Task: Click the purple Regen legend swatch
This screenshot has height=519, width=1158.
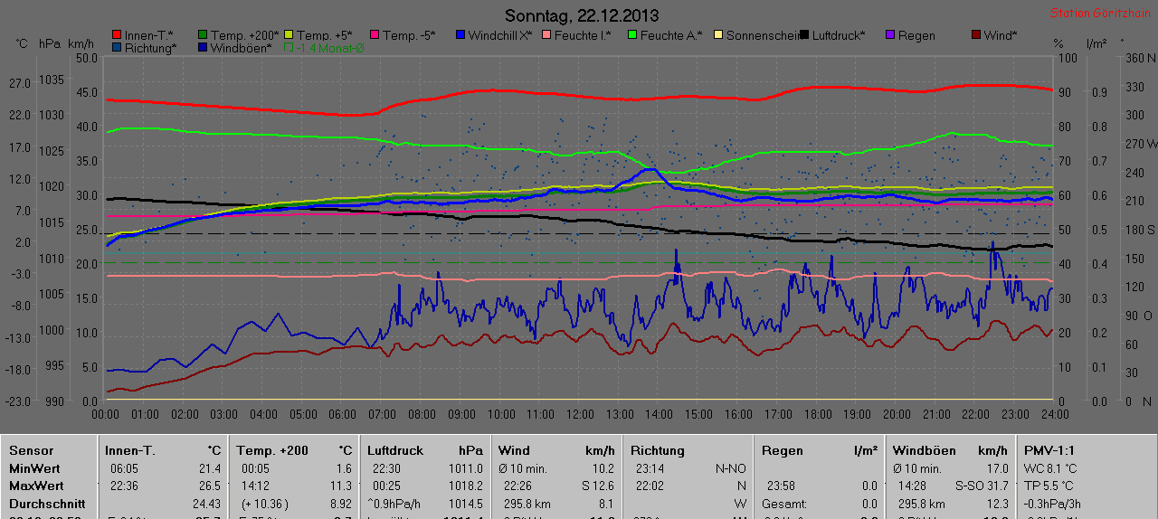Action: click(890, 35)
